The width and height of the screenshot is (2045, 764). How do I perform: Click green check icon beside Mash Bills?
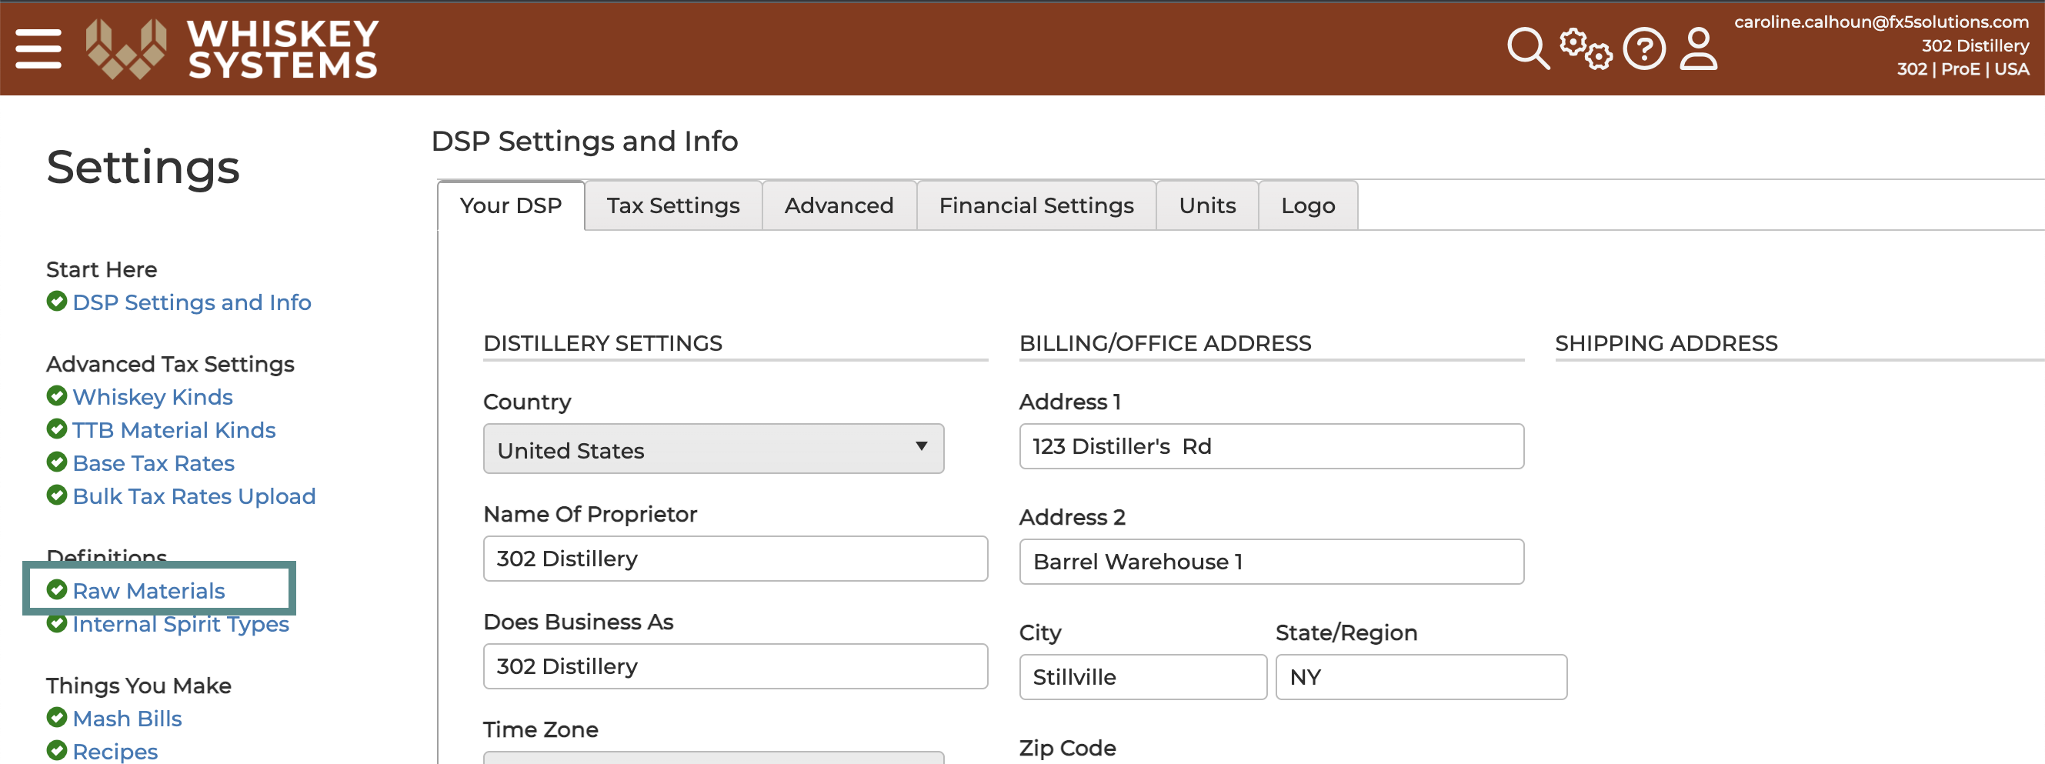click(56, 717)
